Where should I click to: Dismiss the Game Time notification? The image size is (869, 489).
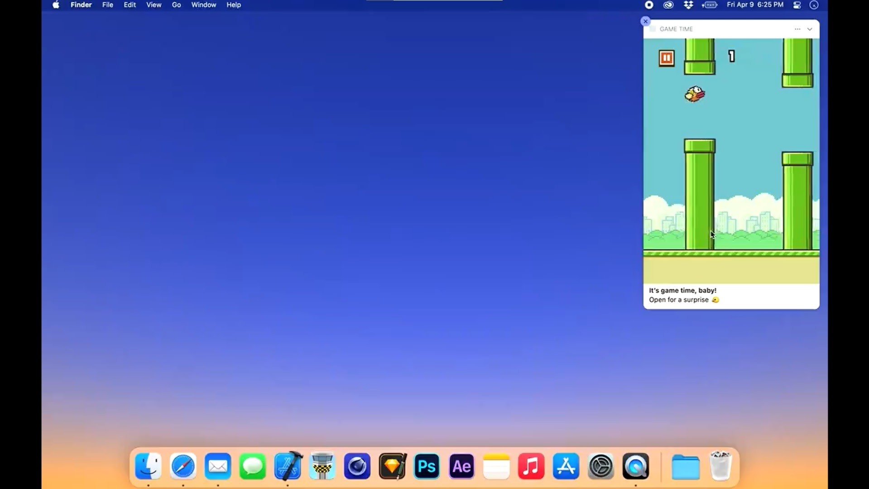[x=645, y=21]
